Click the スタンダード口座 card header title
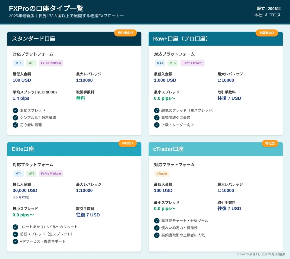This screenshot has width=290, height=259. 34,38
